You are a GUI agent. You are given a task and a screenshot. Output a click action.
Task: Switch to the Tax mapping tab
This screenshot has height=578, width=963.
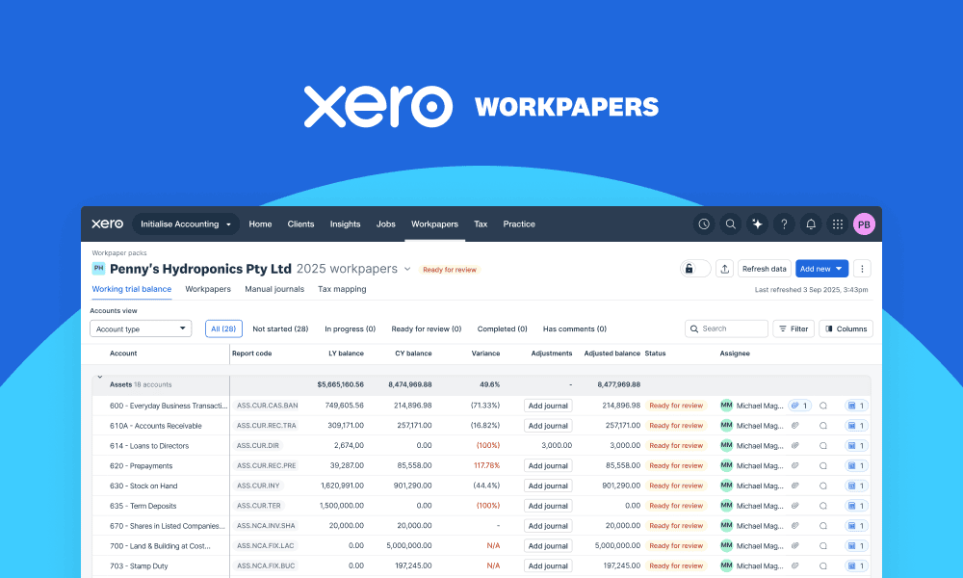pyautogui.click(x=342, y=289)
